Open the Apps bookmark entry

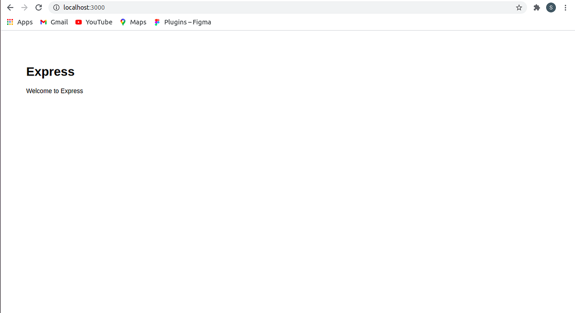25,22
